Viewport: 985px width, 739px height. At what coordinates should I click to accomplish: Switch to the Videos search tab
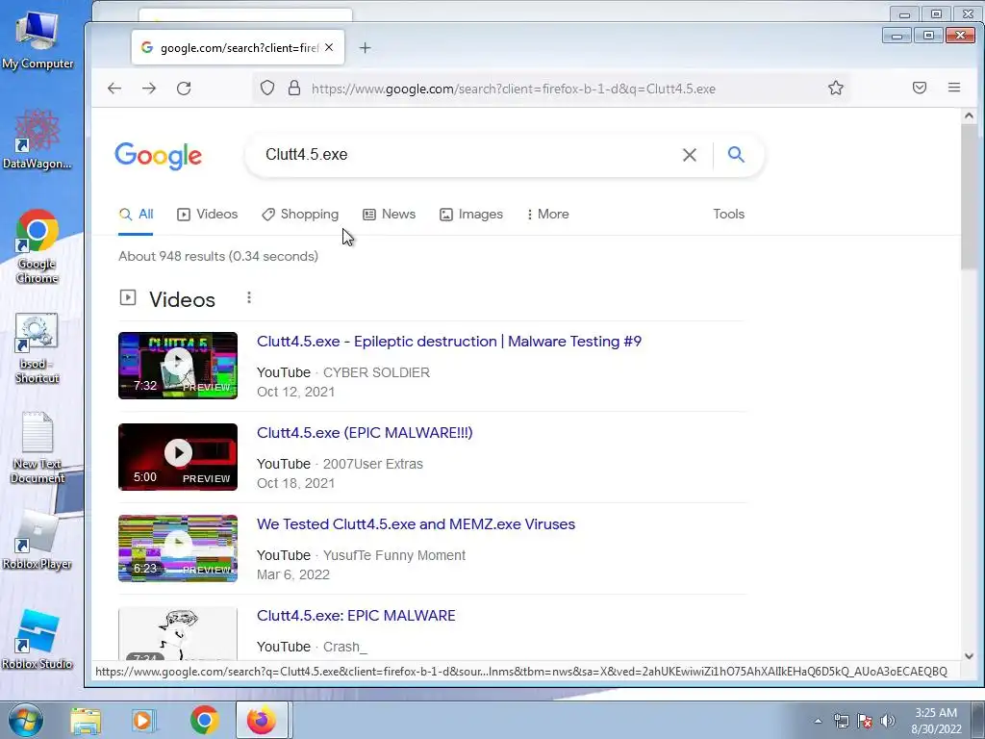(208, 215)
